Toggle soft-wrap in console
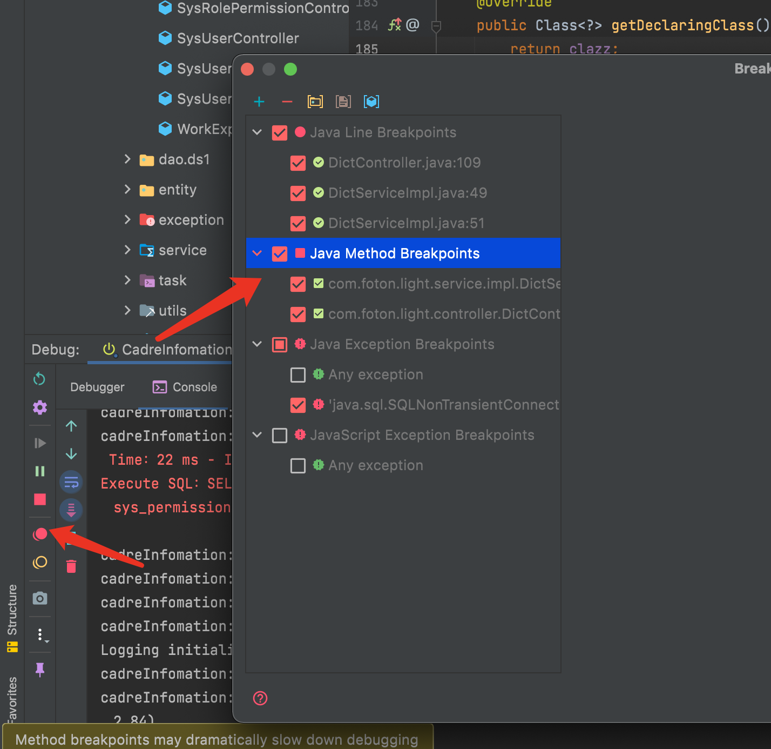 71,482
